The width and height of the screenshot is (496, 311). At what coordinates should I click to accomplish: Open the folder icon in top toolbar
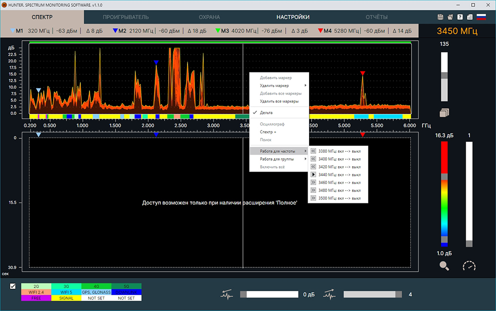(450, 17)
